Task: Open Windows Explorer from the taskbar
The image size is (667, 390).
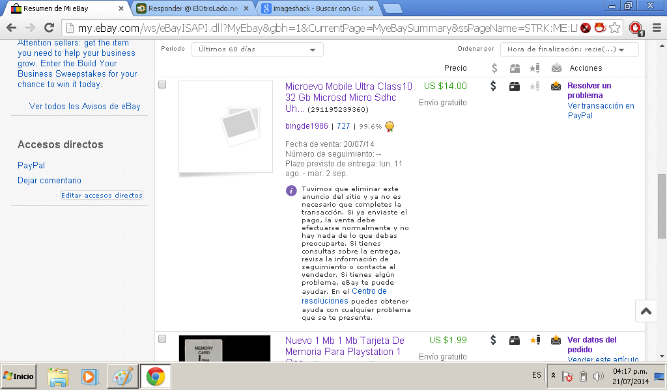Action: pos(58,376)
